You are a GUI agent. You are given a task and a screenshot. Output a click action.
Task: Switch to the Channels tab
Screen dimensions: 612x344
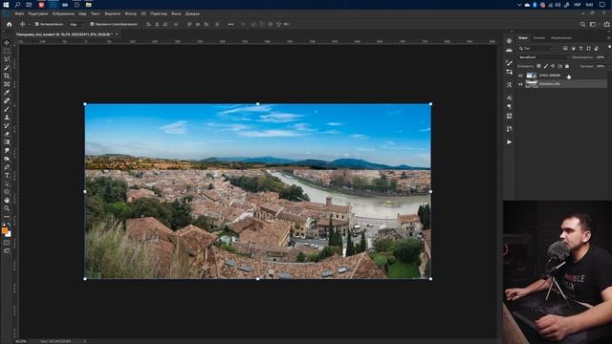539,38
